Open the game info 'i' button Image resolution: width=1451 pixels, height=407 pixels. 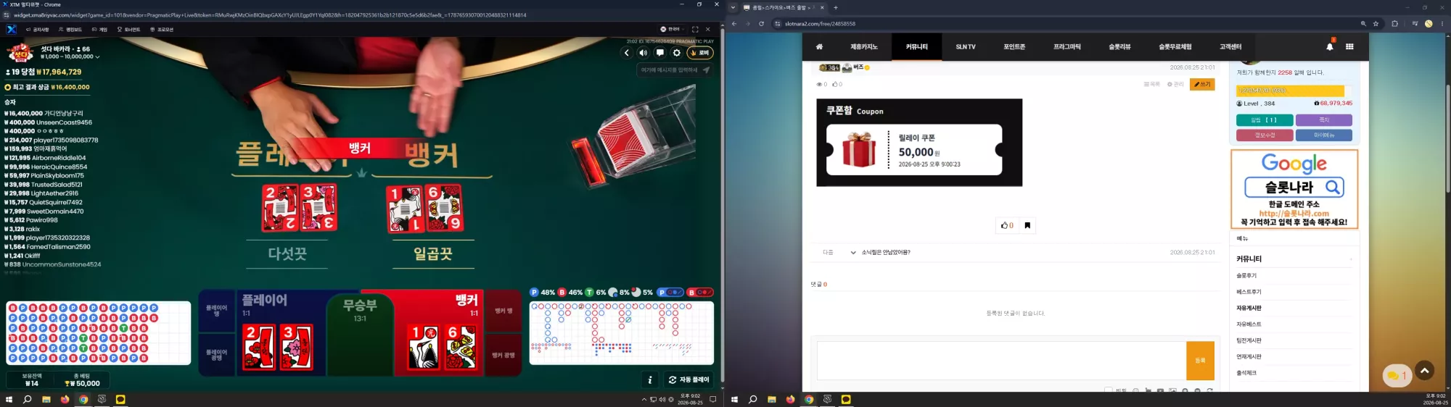pyautogui.click(x=650, y=379)
